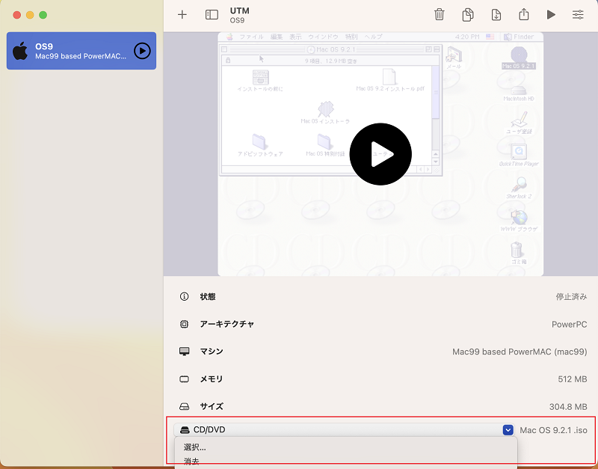Screen dimensions: 598x469
Task: Click the move-document icon with down arrow
Action: tap(496, 14)
